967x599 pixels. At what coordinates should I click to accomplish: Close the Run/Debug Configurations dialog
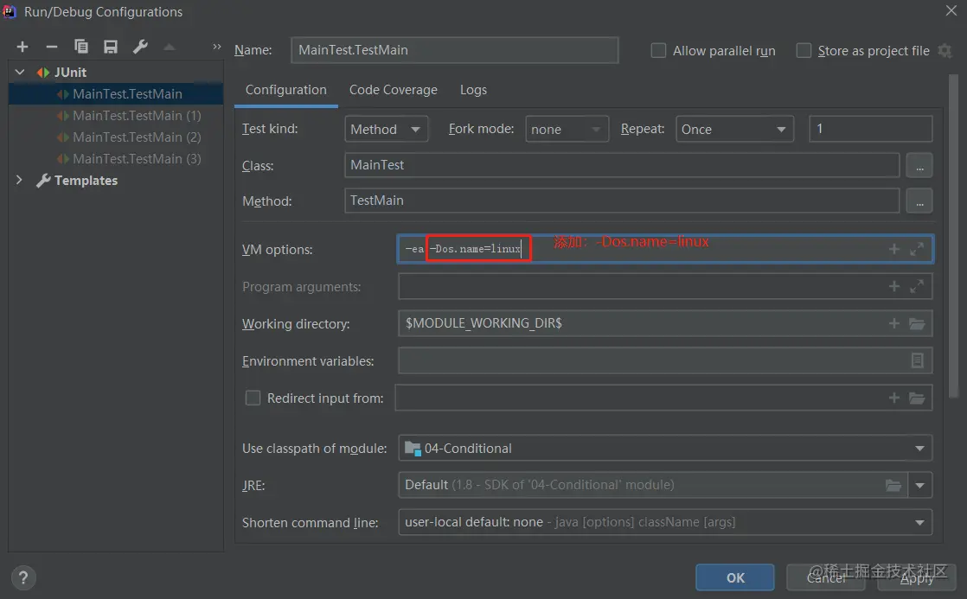coord(951,10)
